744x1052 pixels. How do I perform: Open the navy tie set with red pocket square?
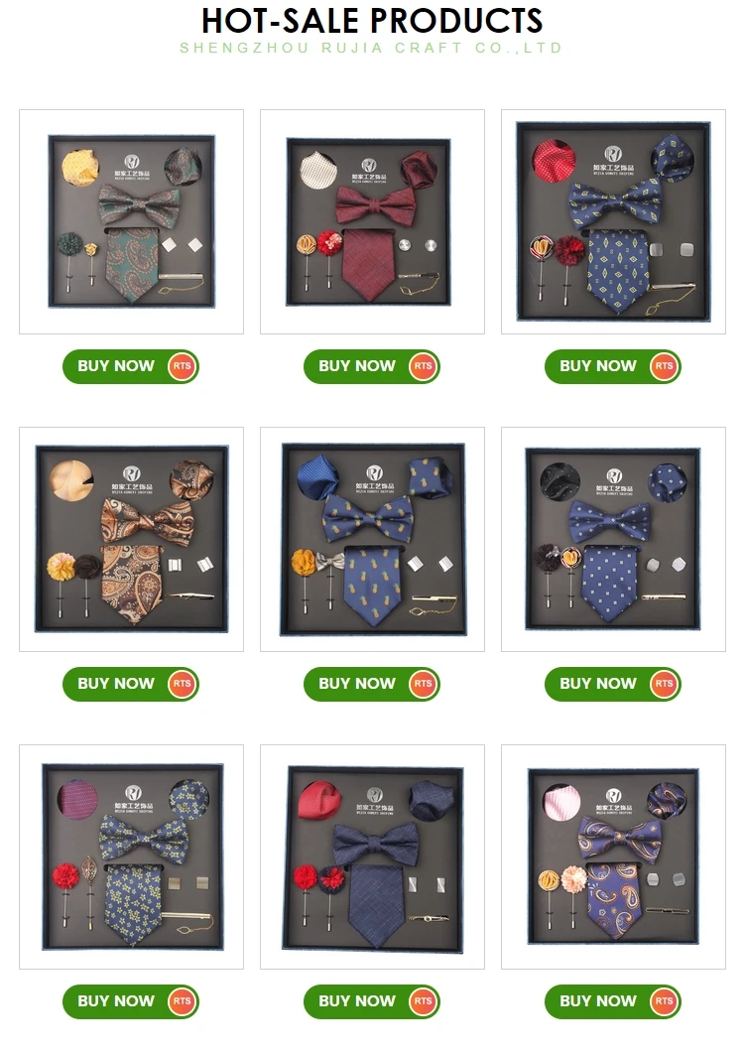point(372,856)
